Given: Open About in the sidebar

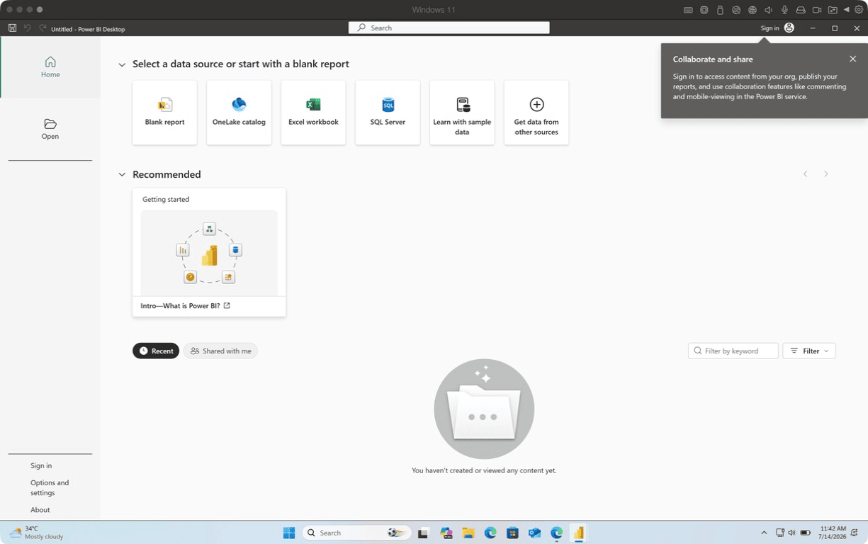Looking at the screenshot, I should [40, 510].
